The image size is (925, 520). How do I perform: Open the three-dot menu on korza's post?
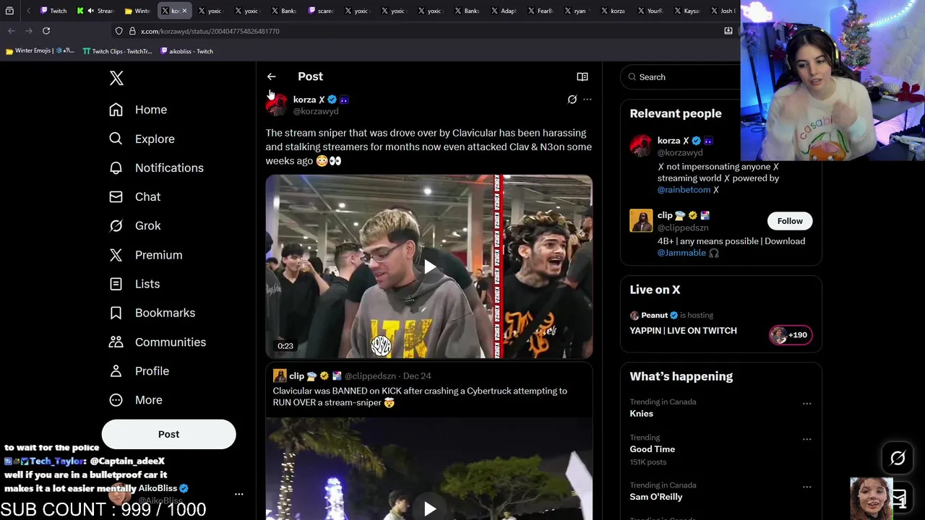pos(587,100)
